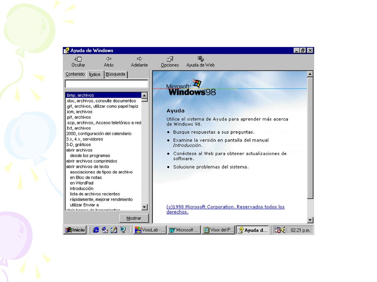Select '.scp, archivos, Acceso telefónico' entry
Viewport: 377px width, 282px height.
[103, 123]
